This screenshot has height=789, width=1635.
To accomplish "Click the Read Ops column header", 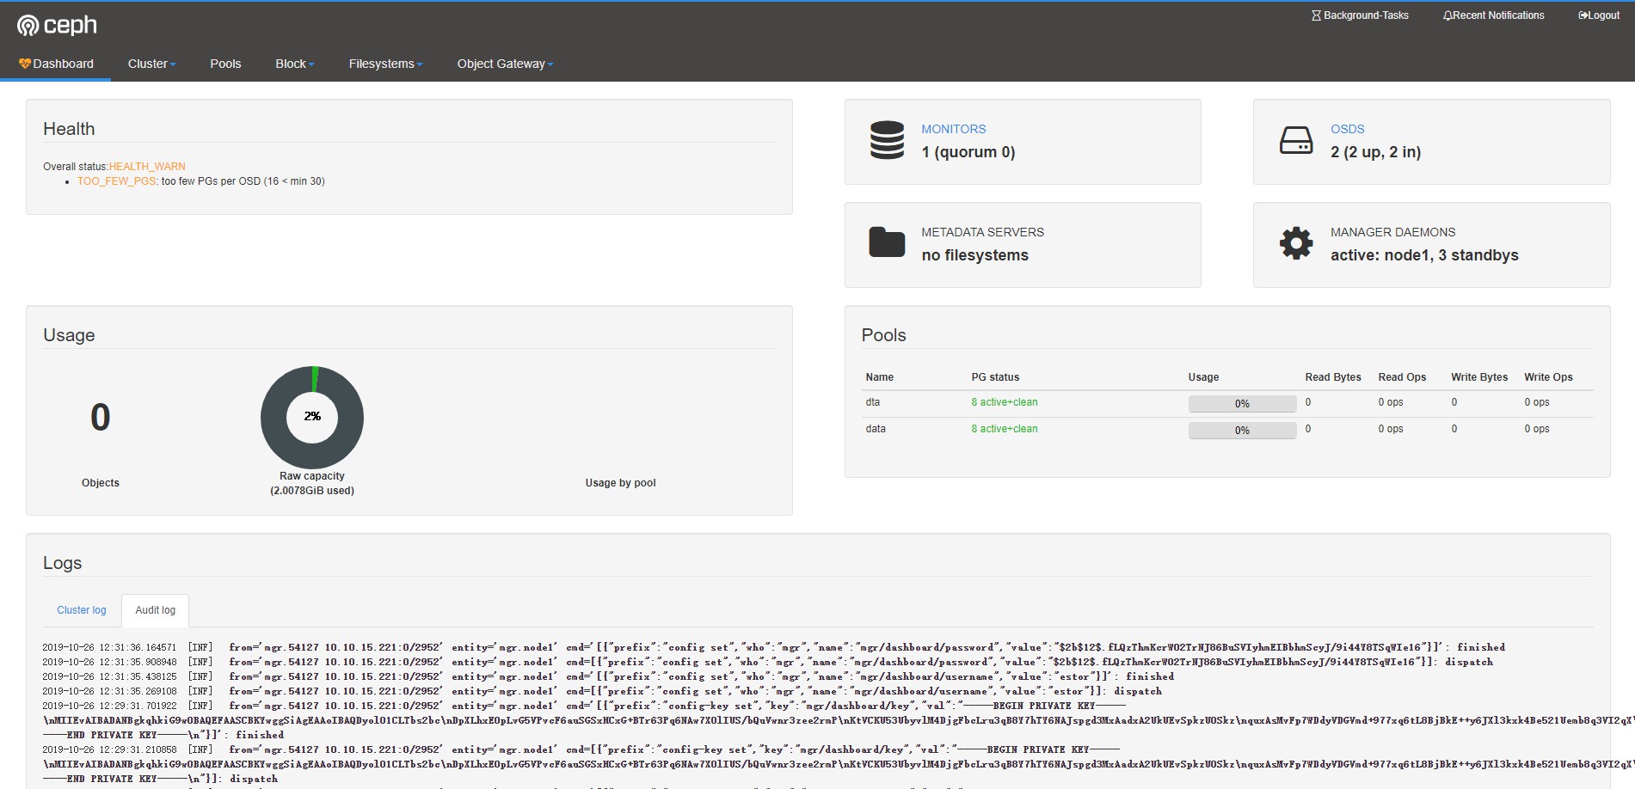I will [1402, 377].
